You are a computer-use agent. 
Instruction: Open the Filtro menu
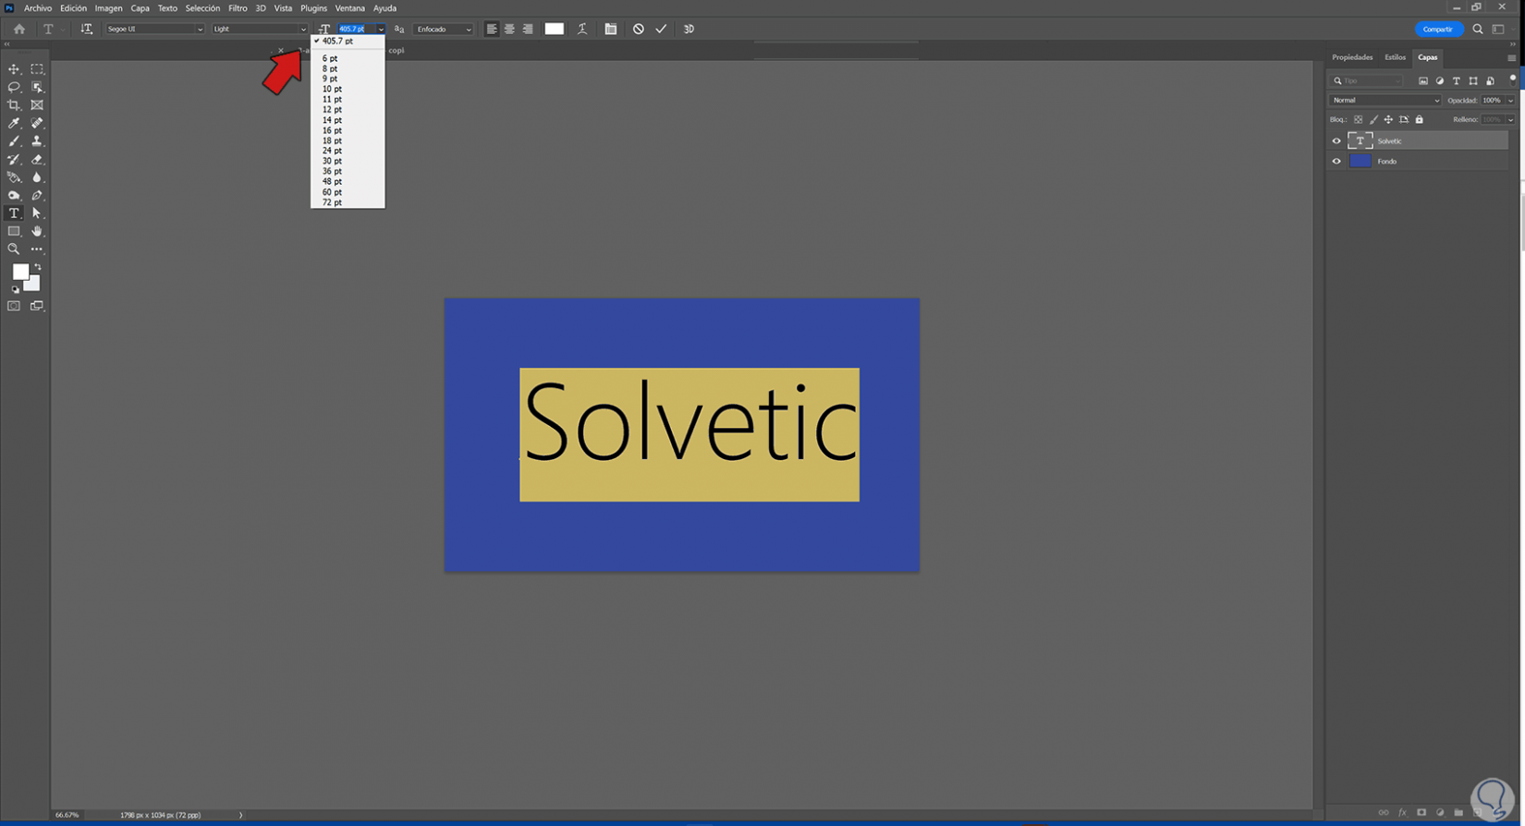tap(238, 8)
